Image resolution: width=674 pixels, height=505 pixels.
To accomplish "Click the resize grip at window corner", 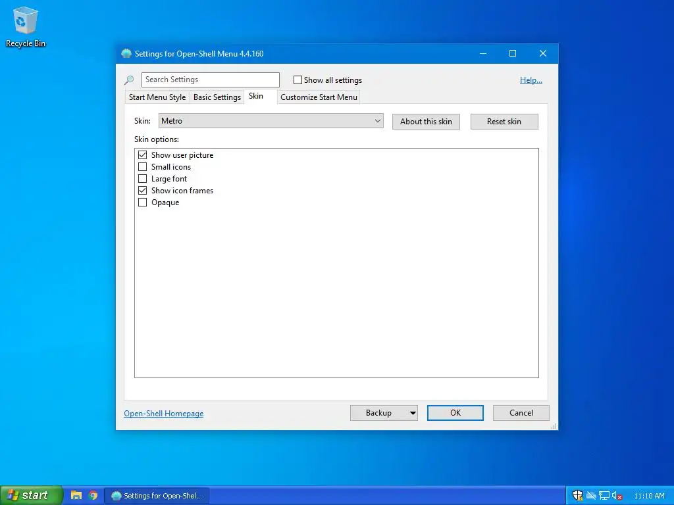I will coord(554,426).
